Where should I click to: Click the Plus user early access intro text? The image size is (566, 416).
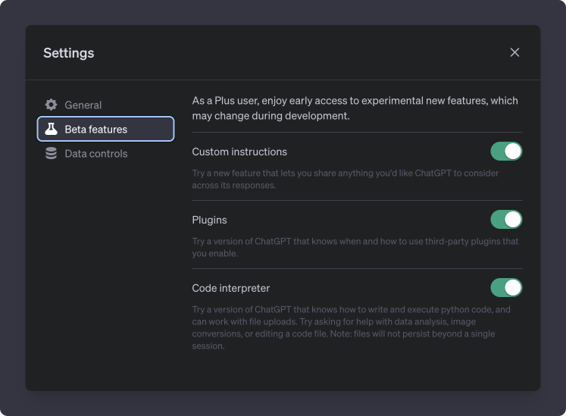[355, 108]
